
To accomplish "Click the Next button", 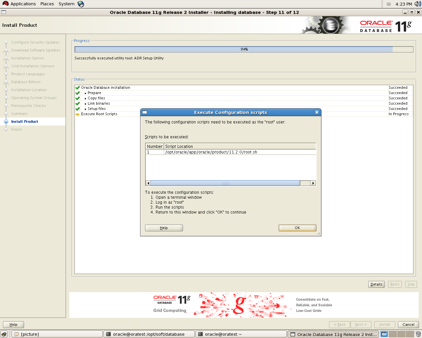I will (361, 324).
